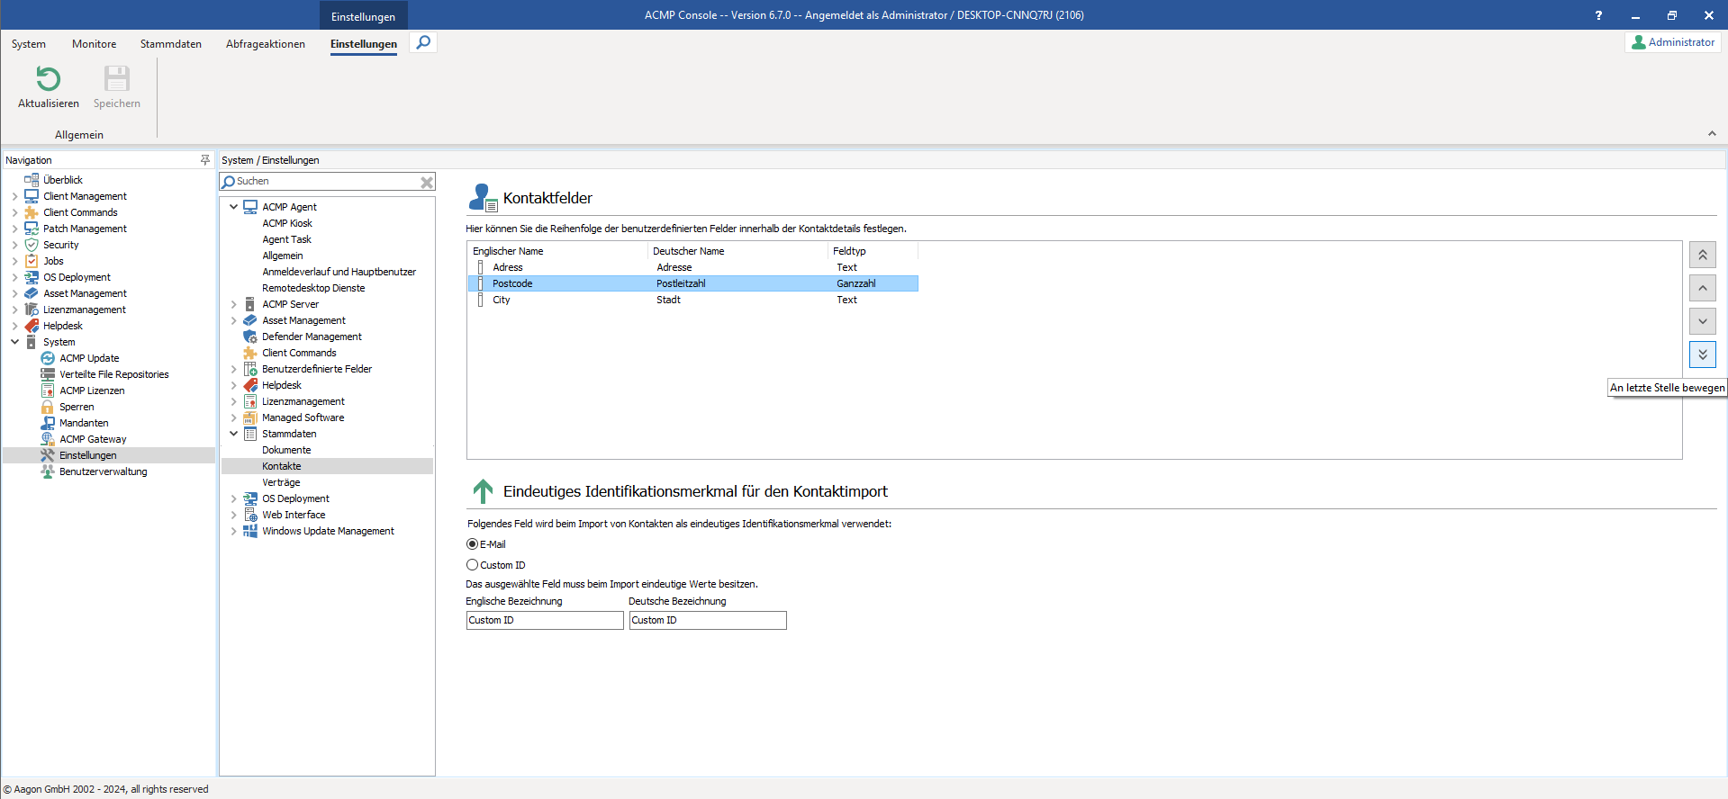Image resolution: width=1728 pixels, height=799 pixels.
Task: Switch to the Monitore ribbon tab
Action: [x=94, y=44]
